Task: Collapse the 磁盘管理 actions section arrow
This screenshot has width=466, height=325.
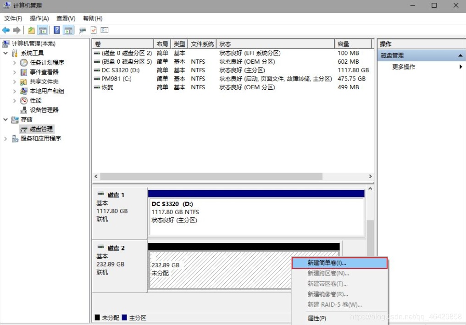Action: click(x=460, y=55)
